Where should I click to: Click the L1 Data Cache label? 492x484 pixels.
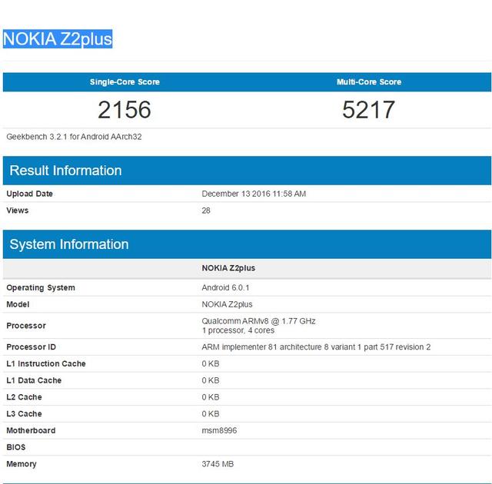pyautogui.click(x=34, y=380)
